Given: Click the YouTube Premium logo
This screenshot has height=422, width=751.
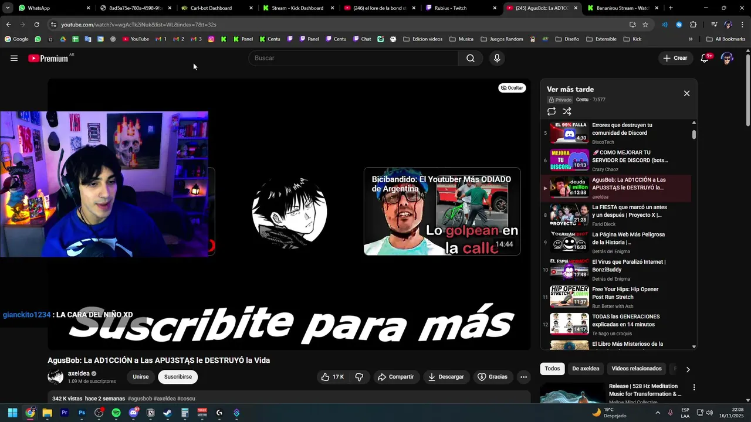Looking at the screenshot, I should [x=48, y=58].
